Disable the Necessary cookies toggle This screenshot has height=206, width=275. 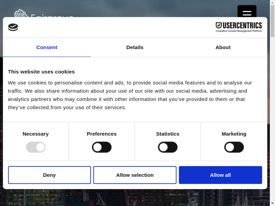[x=36, y=147]
